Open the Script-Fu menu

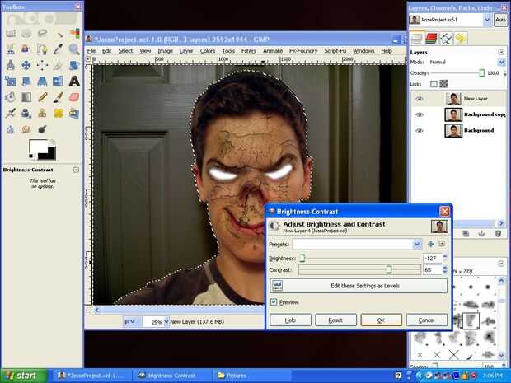335,51
